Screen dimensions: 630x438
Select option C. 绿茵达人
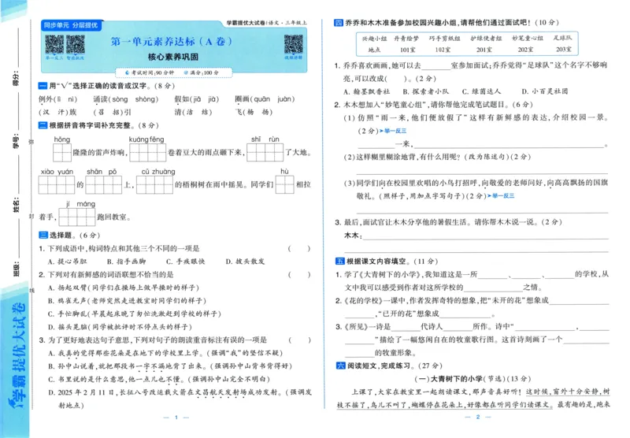(x=481, y=91)
